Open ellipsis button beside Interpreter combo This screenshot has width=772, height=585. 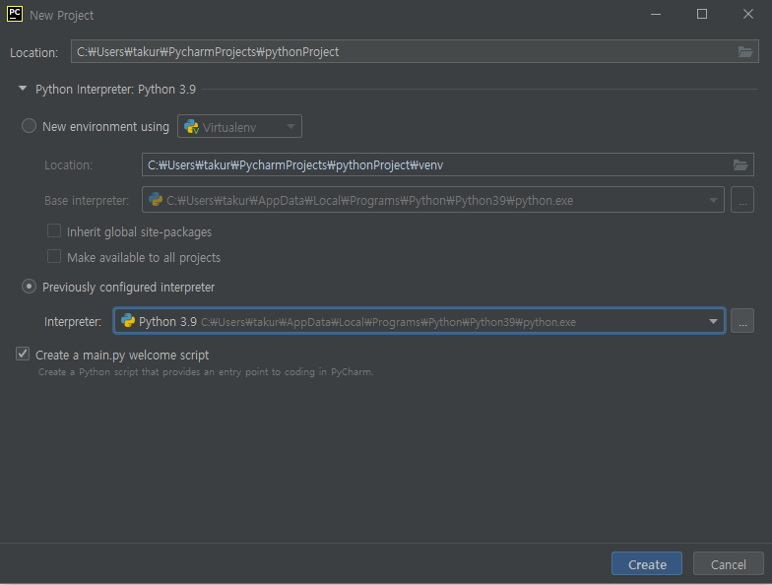coord(742,321)
